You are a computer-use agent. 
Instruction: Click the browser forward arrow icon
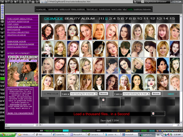pyautogui.click(x=6, y=2)
